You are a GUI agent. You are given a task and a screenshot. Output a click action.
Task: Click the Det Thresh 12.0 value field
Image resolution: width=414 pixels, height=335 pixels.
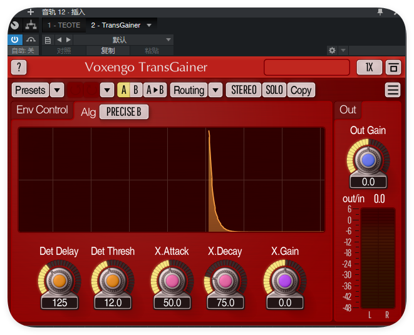[x=113, y=302]
